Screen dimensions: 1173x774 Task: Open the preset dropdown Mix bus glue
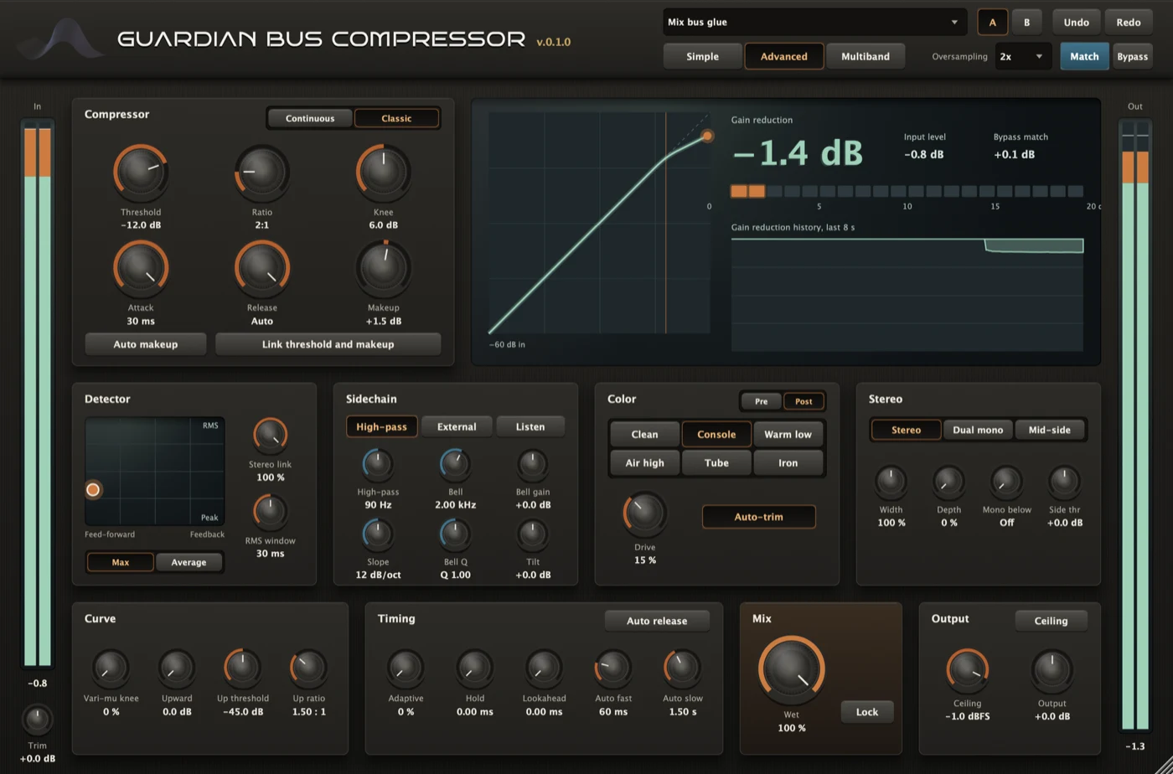click(x=814, y=22)
